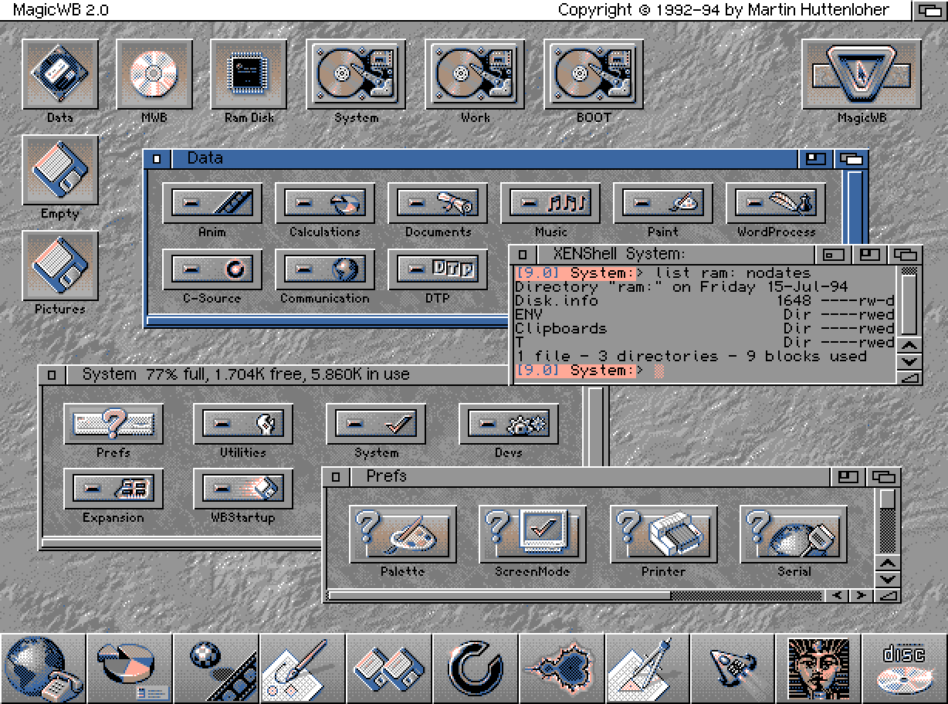Screen dimensions: 948x704
Task: Click the globe and telephone dock icon
Action: coord(43,667)
